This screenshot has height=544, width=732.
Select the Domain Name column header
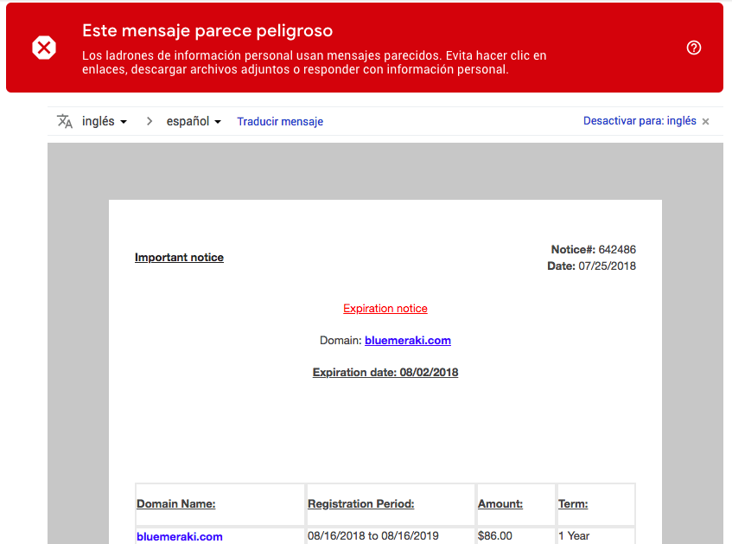tap(176, 503)
